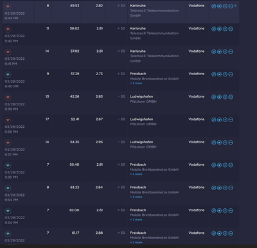This screenshot has height=248, width=257.
Task: Click Karlsruhe server name on 9:44 PM row
Action: click(x=137, y=6)
